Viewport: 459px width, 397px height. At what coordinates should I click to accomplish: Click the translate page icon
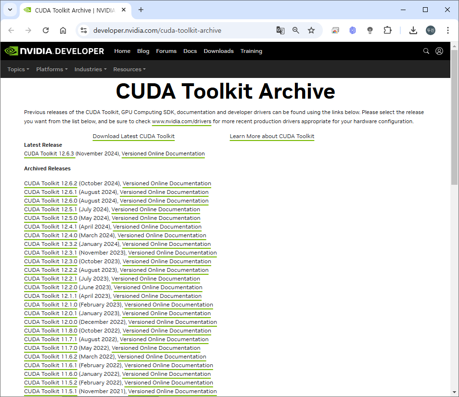click(280, 30)
